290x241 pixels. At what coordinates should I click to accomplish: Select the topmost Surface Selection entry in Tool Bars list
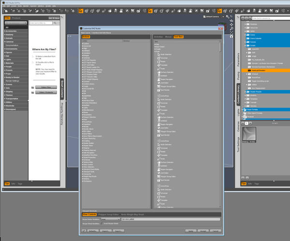(x=165, y=72)
